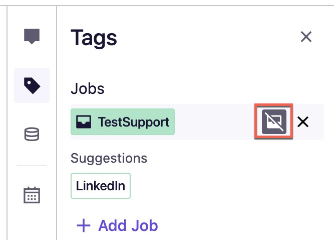Image resolution: width=334 pixels, height=240 pixels.
Task: Select the TestSupport job tag
Action: [x=123, y=122]
